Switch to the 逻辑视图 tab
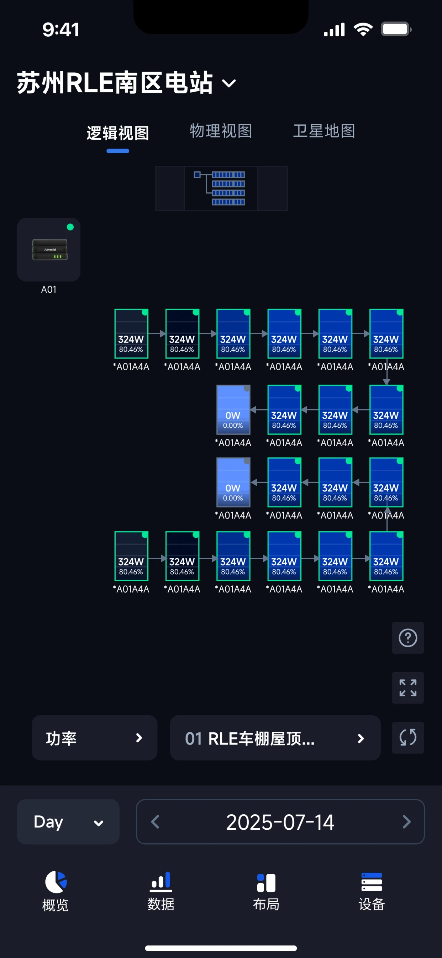442x958 pixels. tap(118, 133)
